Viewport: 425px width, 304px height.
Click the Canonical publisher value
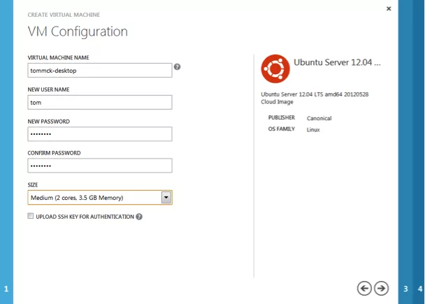coord(319,118)
